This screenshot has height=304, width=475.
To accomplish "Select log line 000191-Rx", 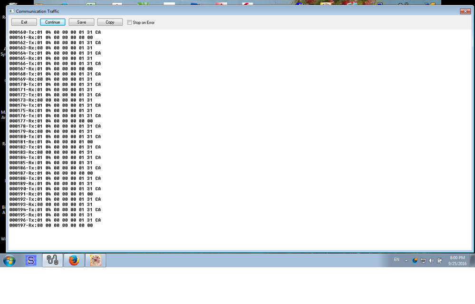I will (x=51, y=194).
